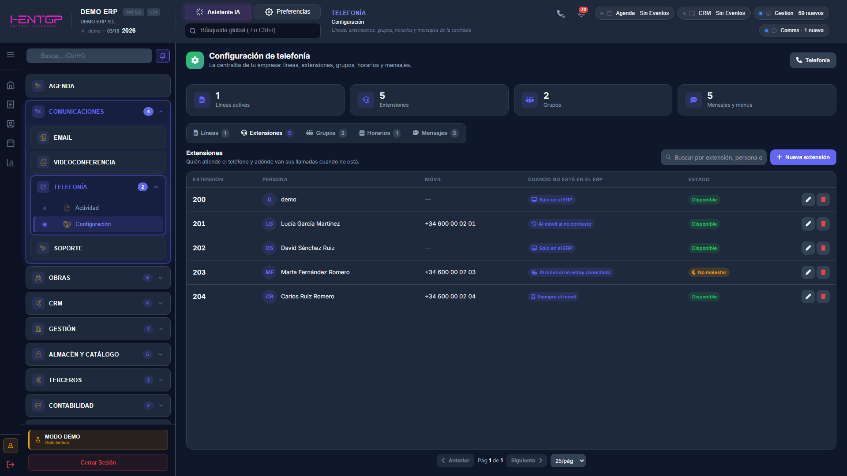The width and height of the screenshot is (847, 476).
Task: Click the contacts icon in left rail
Action: pos(11,124)
